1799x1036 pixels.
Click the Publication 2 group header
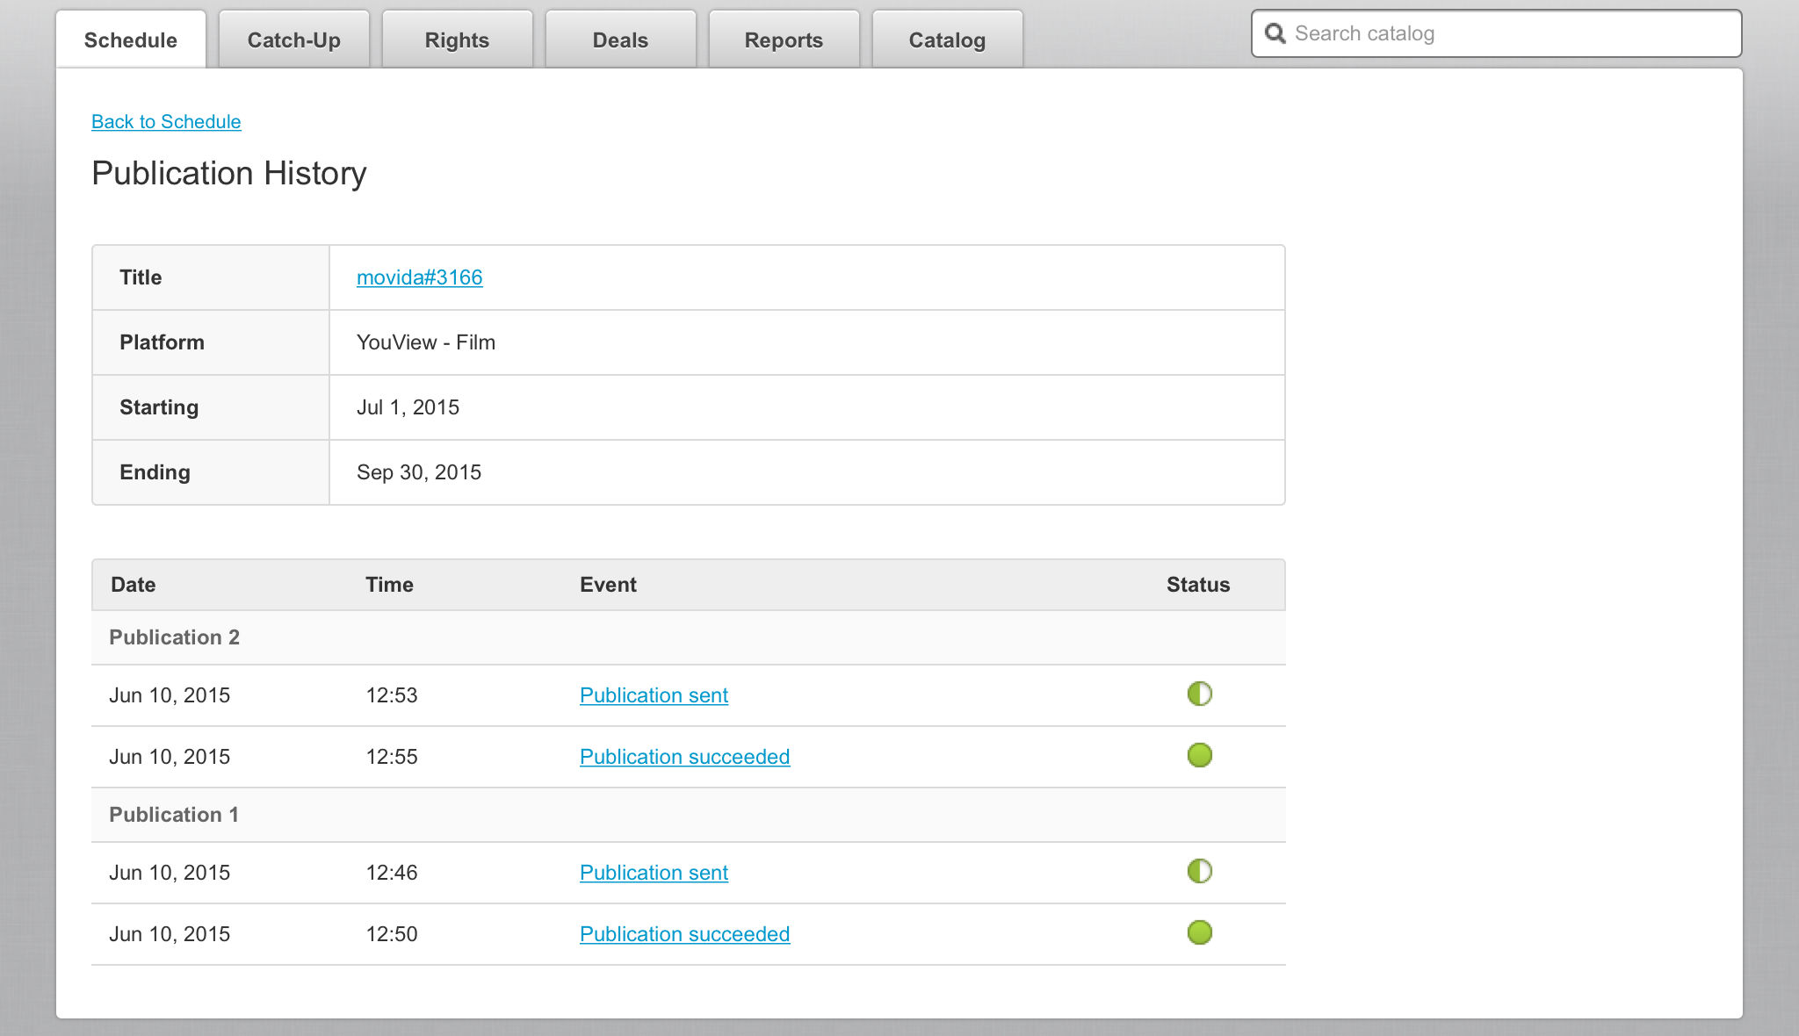tap(174, 637)
